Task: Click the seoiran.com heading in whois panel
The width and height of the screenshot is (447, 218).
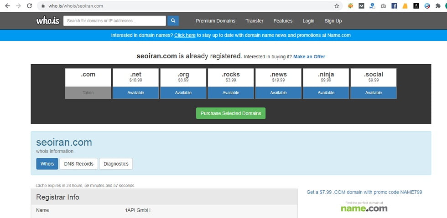Action: 64,142
